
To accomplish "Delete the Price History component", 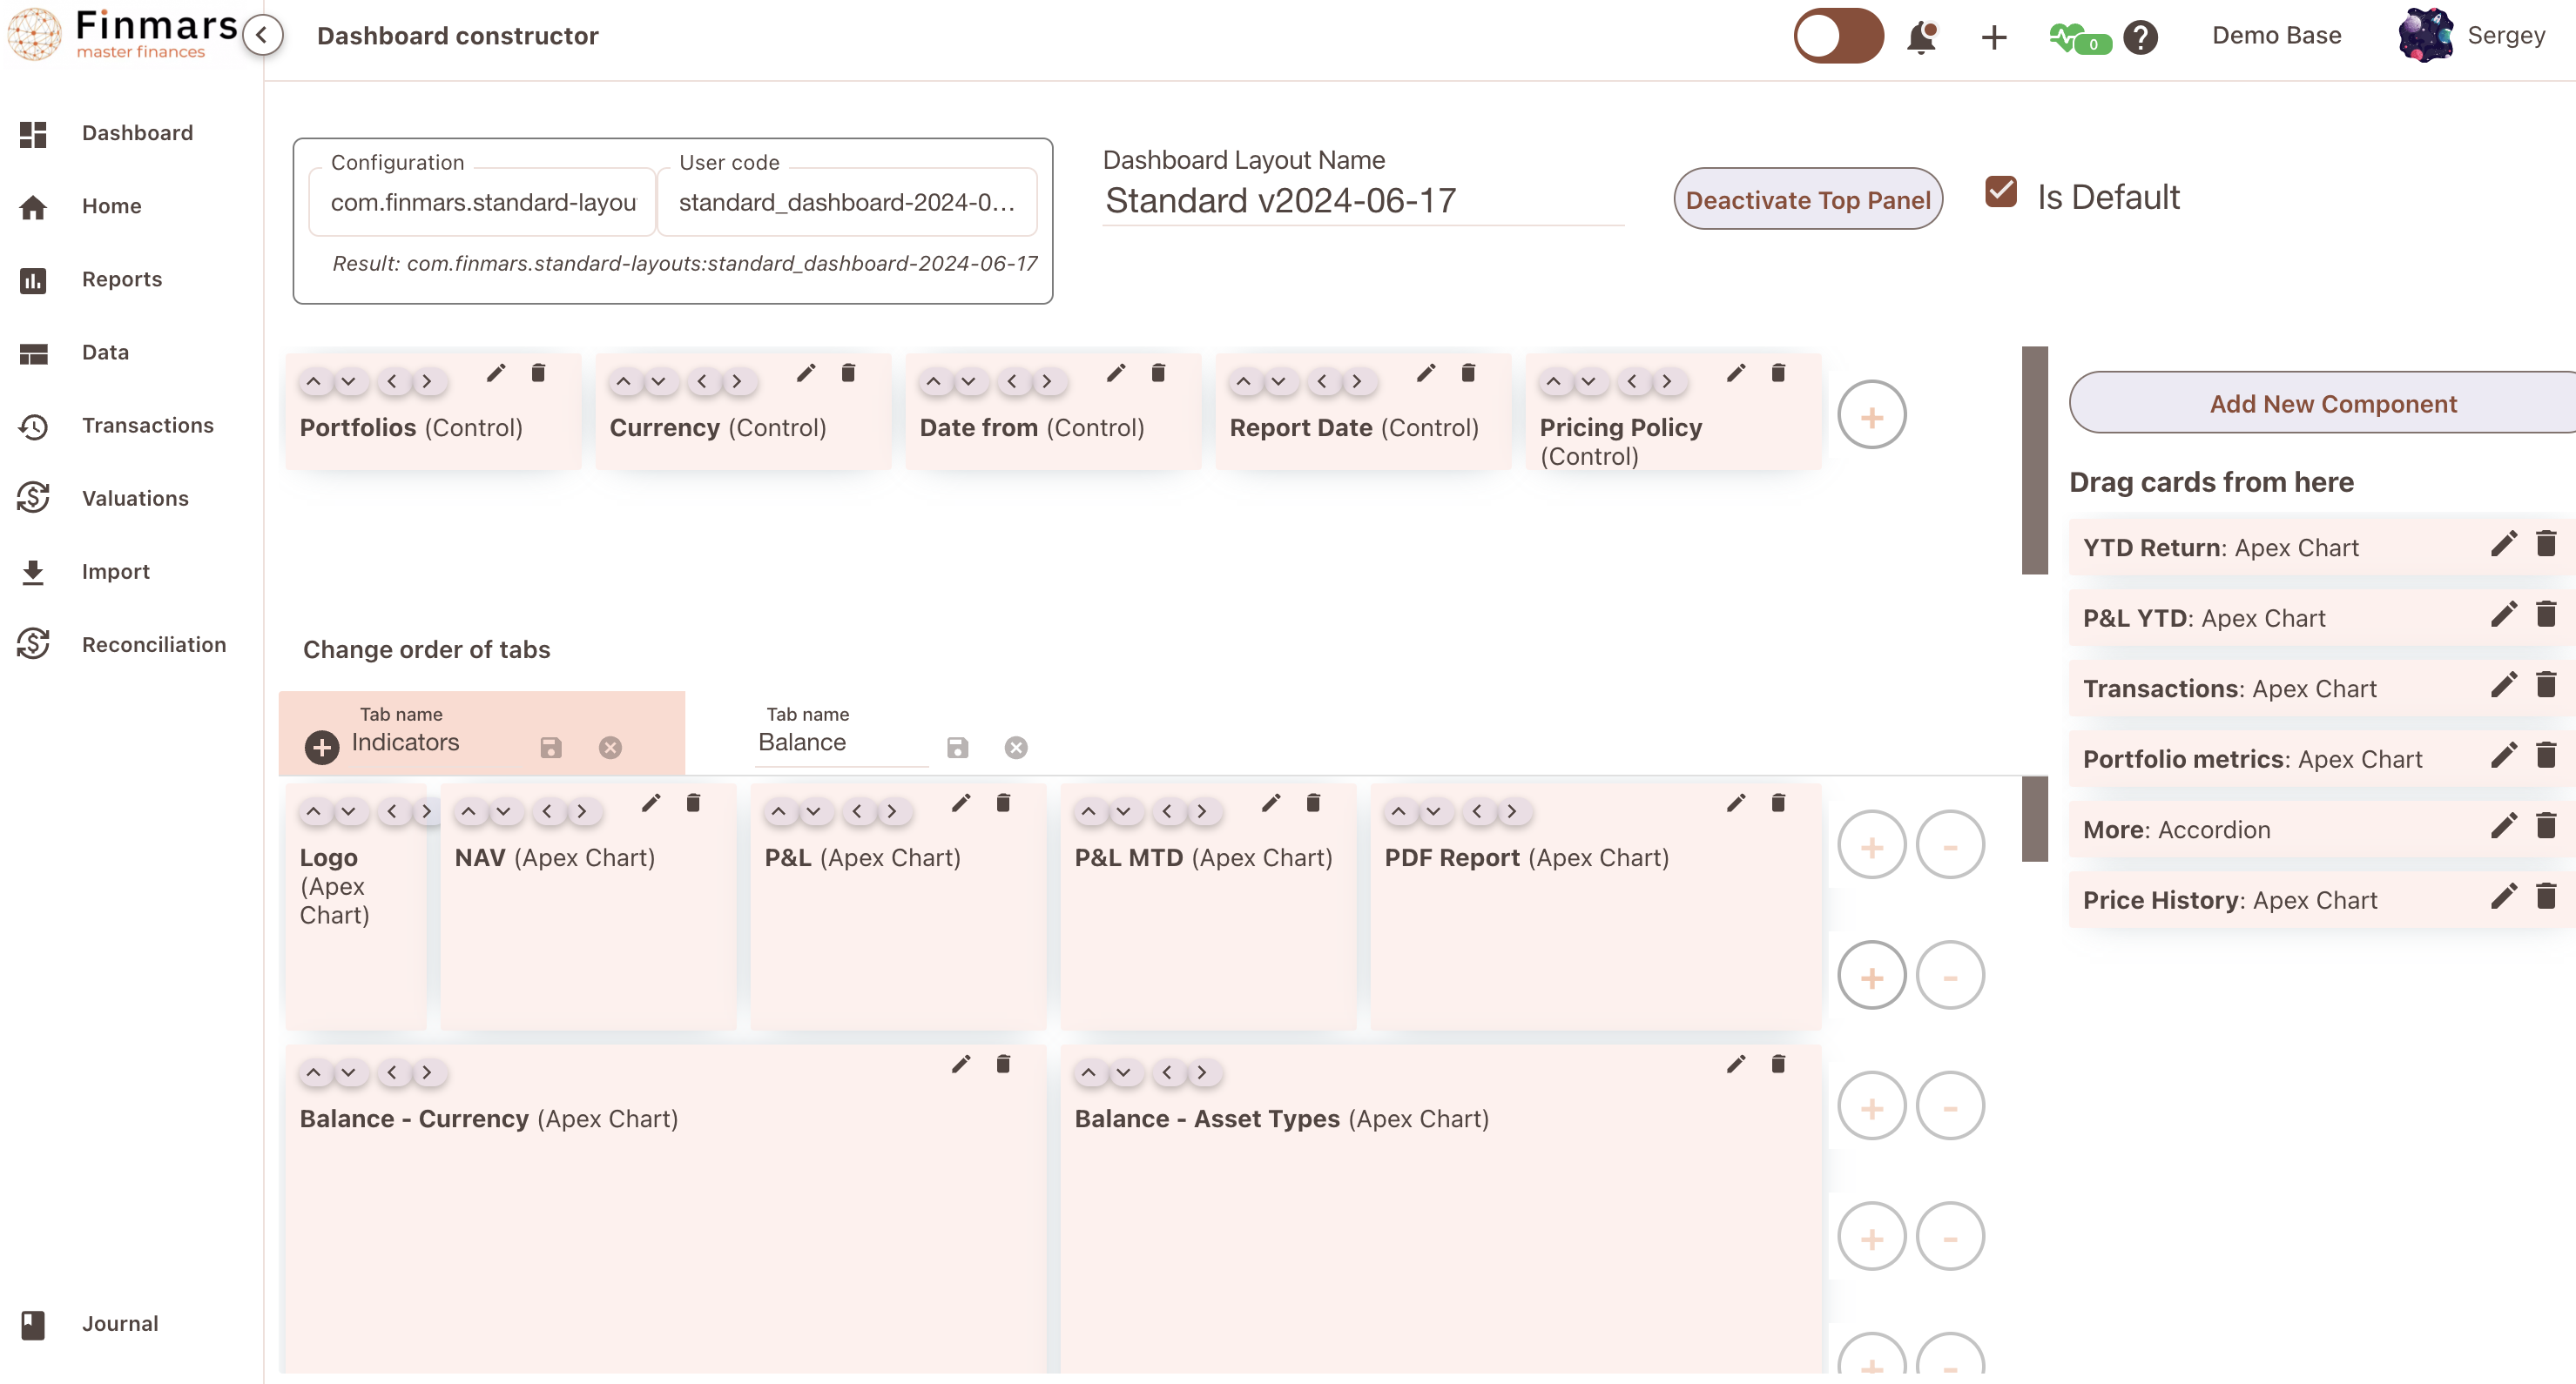I will (2546, 897).
